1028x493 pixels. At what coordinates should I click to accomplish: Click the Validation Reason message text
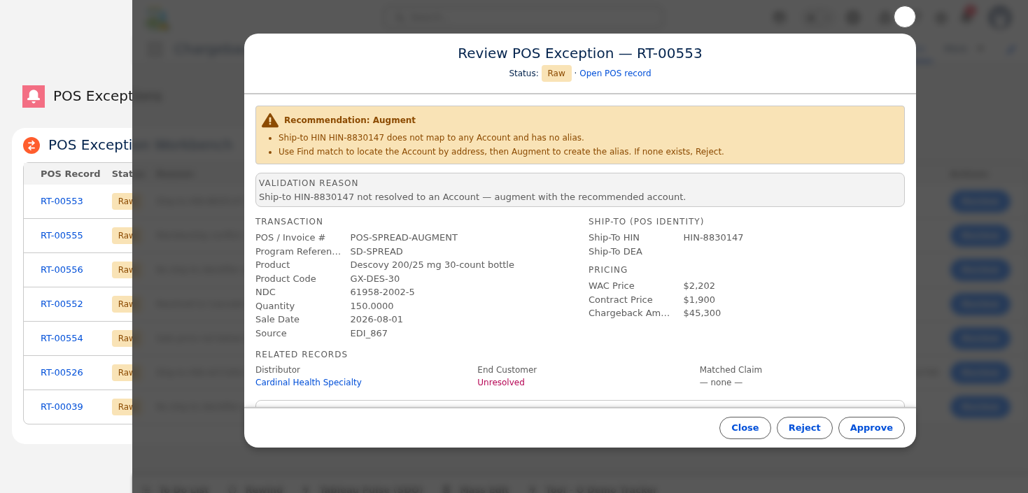coord(472,197)
